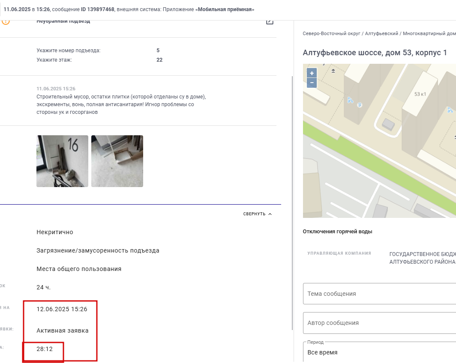Click the vertical scrollbar of the left panel

point(292,203)
